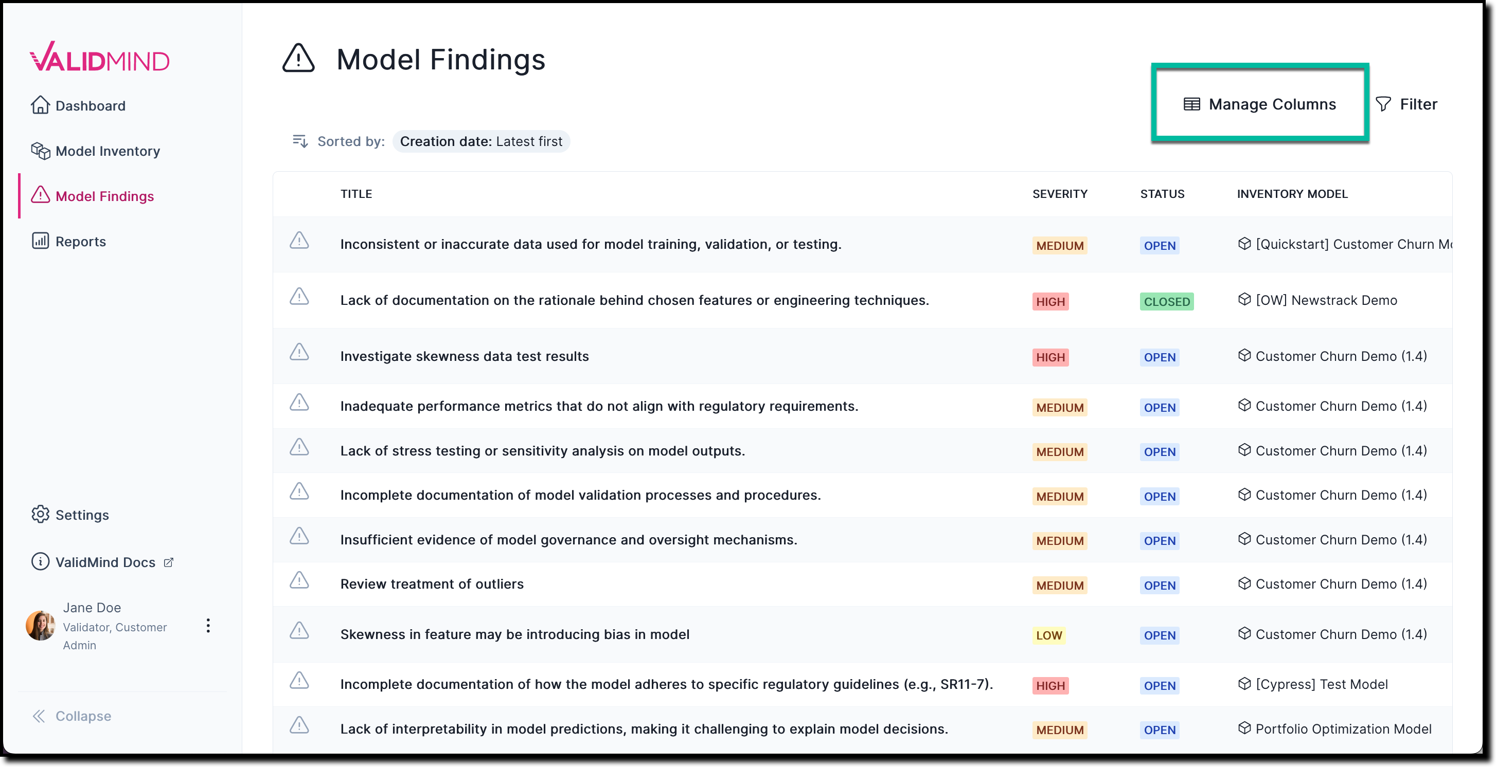Switch to the Model Findings section
1496x767 pixels.
[x=105, y=196]
